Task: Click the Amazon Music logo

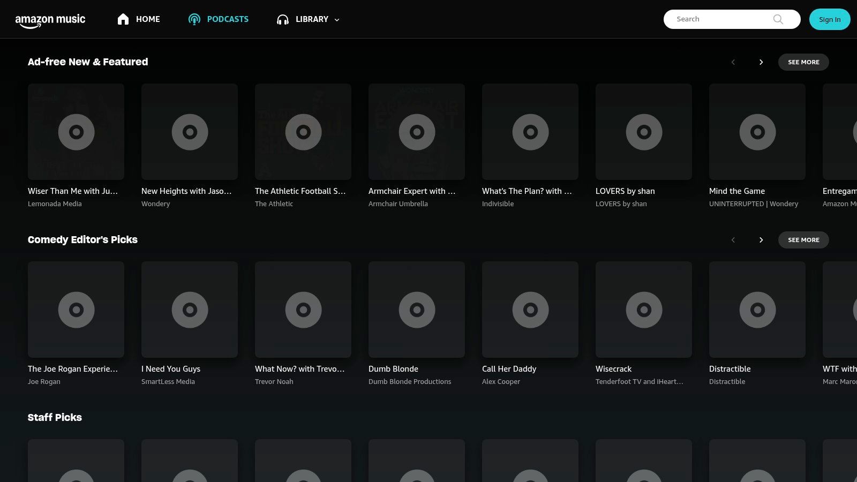Action: 50,19
